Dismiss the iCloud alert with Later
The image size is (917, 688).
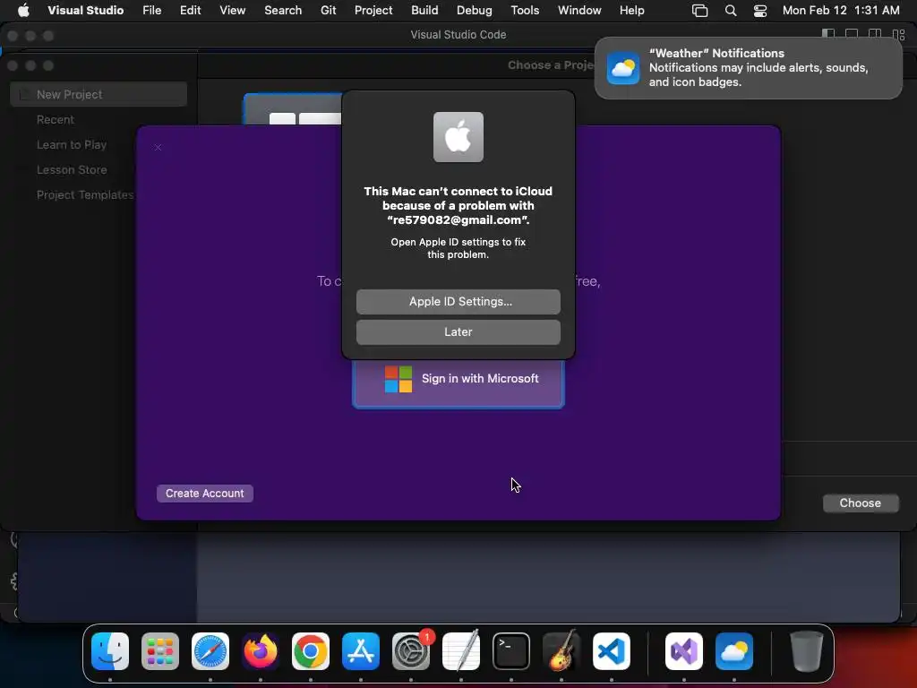(458, 331)
